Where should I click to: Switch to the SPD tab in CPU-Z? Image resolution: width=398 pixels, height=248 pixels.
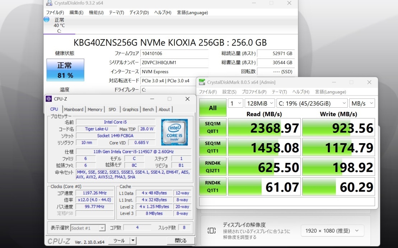112,109
